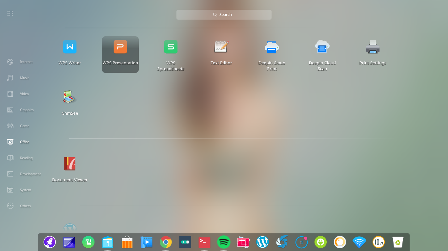Open Google Chrome from the dock

[166, 242]
